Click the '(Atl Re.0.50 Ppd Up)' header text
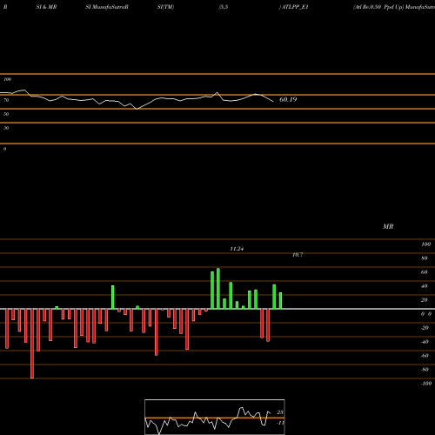Screen dimensions: 435x435 click(378, 7)
